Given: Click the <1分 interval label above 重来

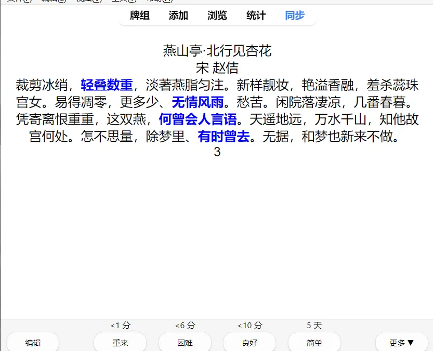Looking at the screenshot, I should pyautogui.click(x=120, y=326).
